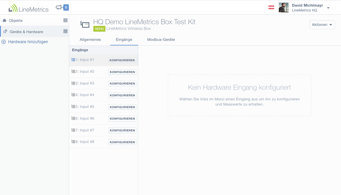Configure Input #1 with Konfigurieren button
Viewport: 341px width, 195px height.
click(x=122, y=60)
